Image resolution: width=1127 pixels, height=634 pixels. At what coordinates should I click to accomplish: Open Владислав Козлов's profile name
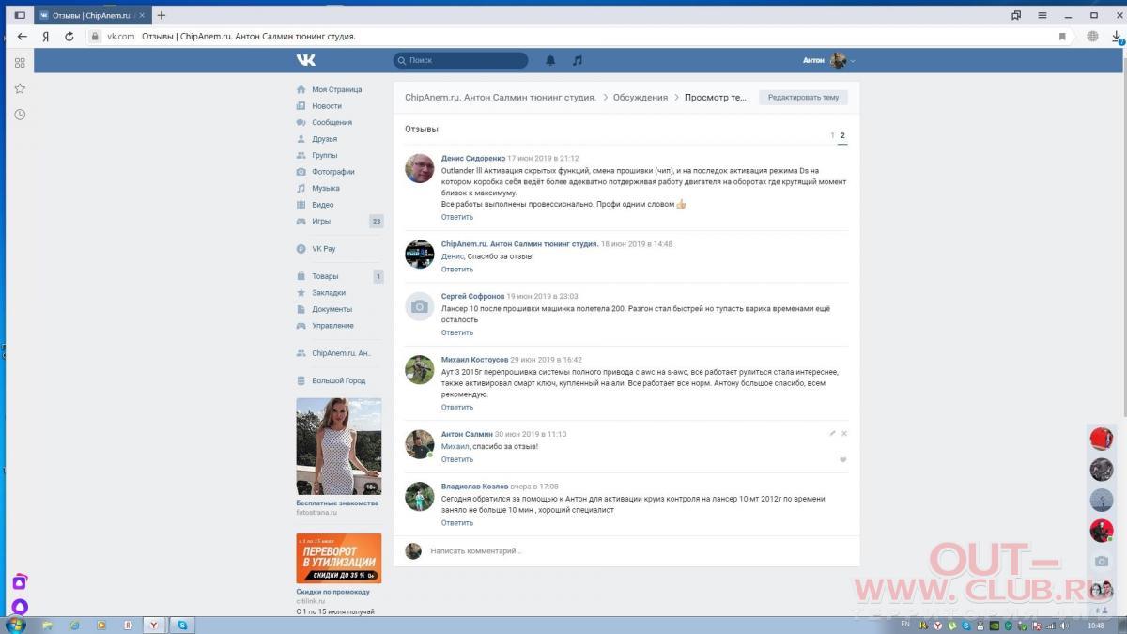point(474,487)
